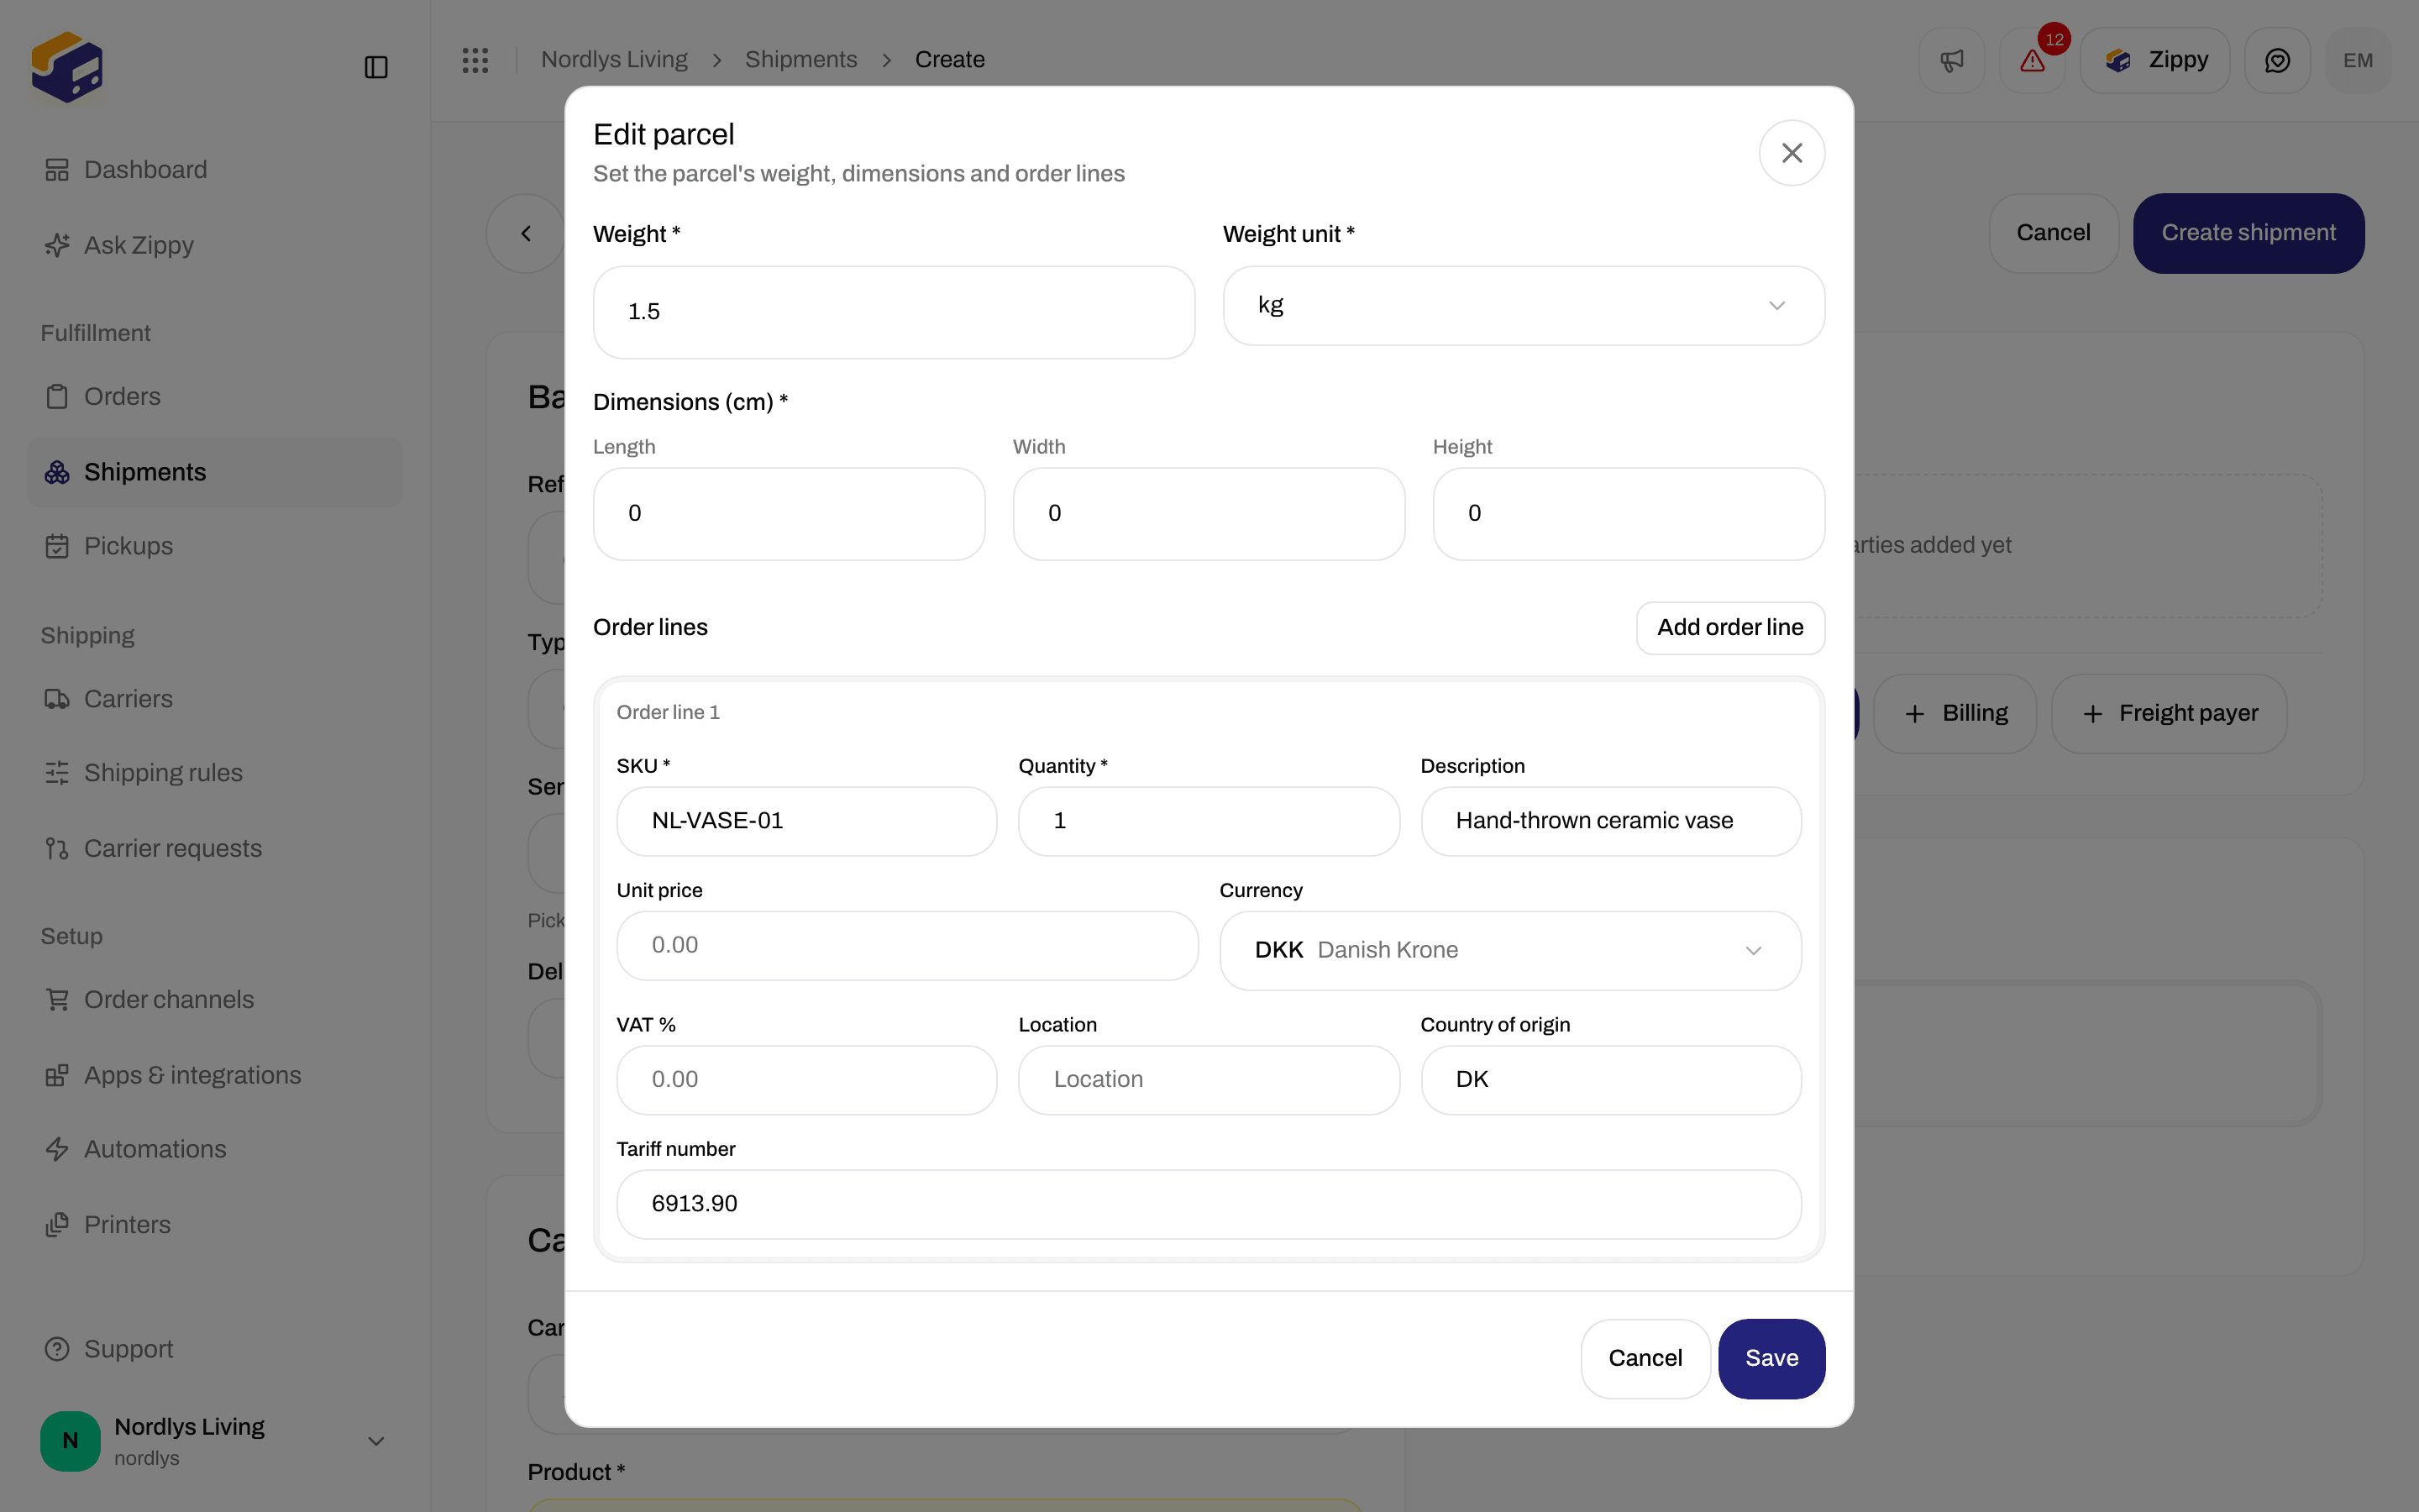Click the Quantity field
Screen dimensions: 2419x1512
tap(1209, 821)
